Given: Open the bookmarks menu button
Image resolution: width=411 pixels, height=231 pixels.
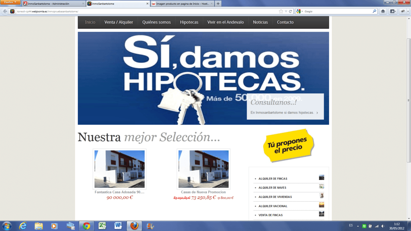Looking at the screenshot, I should point(393,11).
